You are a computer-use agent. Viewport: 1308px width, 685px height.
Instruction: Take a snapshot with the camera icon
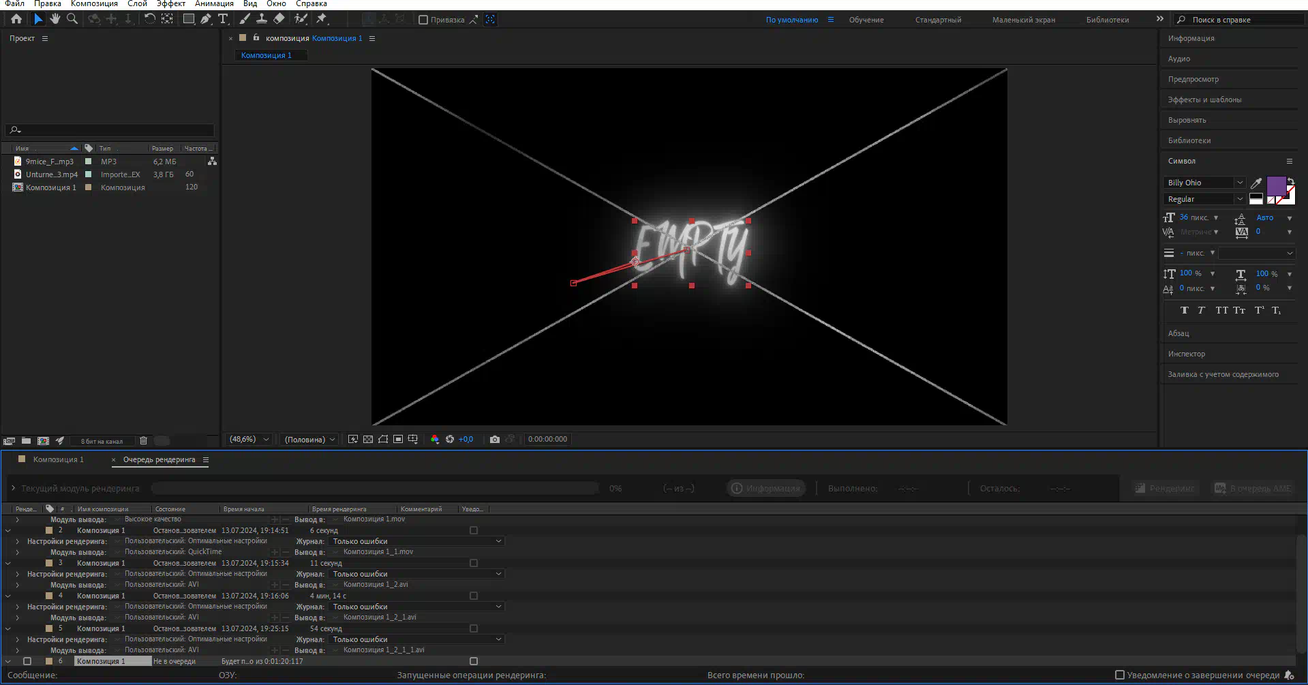495,440
